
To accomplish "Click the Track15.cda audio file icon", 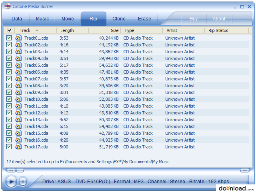I will [18, 133].
